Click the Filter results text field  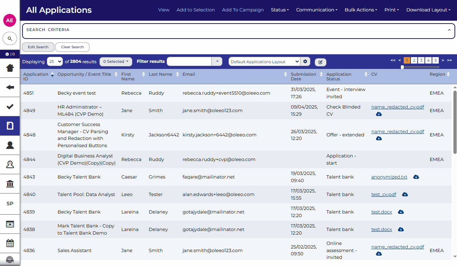point(189,61)
